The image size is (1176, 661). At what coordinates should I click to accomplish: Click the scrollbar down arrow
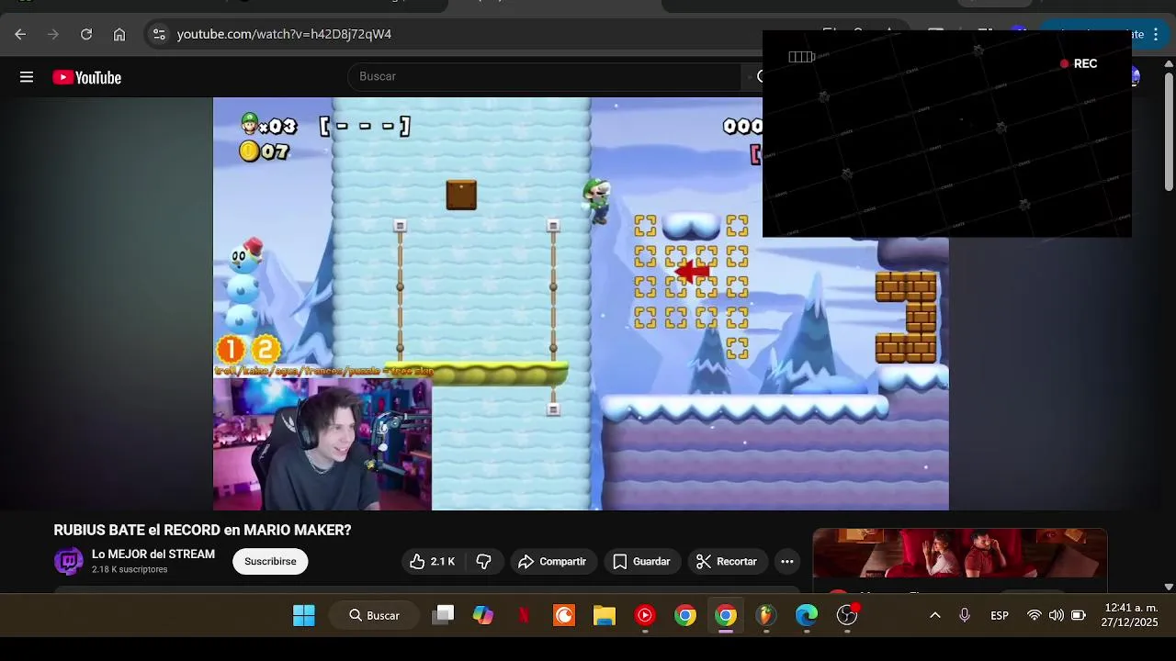pyautogui.click(x=1169, y=587)
